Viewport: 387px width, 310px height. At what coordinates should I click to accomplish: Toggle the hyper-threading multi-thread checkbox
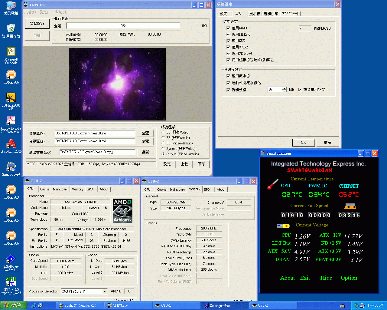click(228, 60)
